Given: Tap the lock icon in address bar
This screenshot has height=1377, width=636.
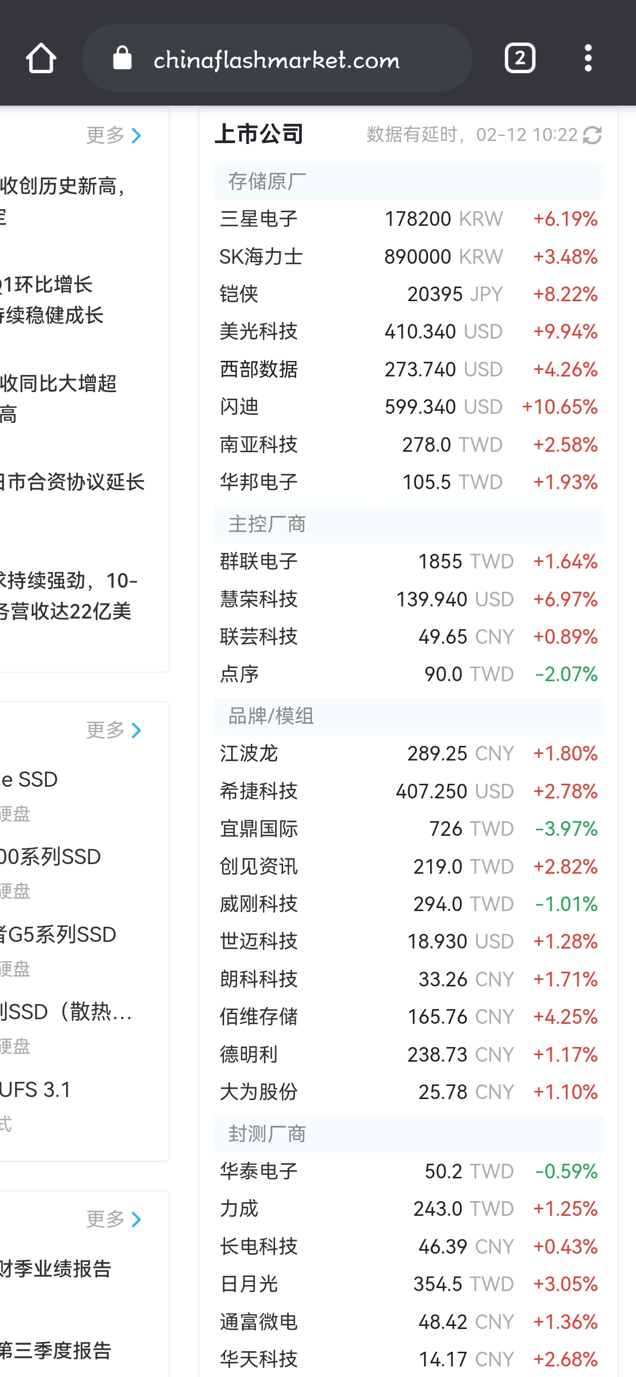Looking at the screenshot, I should (122, 58).
